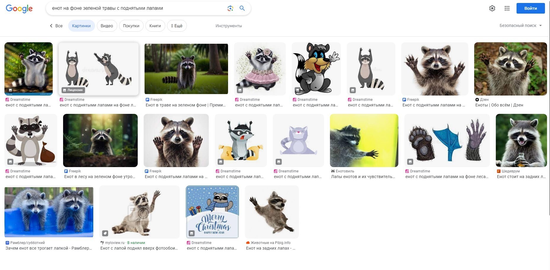The width and height of the screenshot is (550, 270).
Task: Switch to the Покупки tab
Action: click(131, 26)
